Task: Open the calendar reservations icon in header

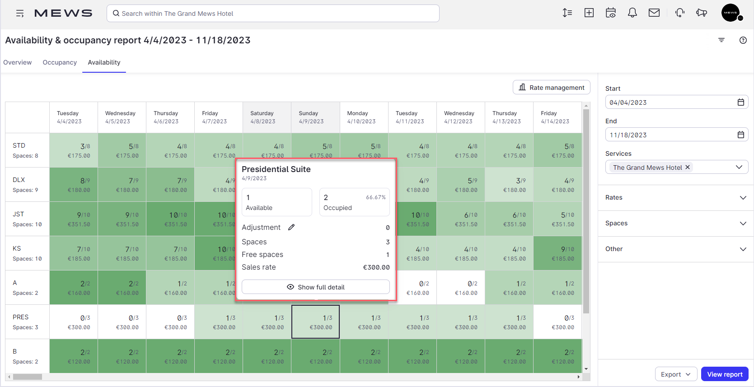Action: (610, 13)
